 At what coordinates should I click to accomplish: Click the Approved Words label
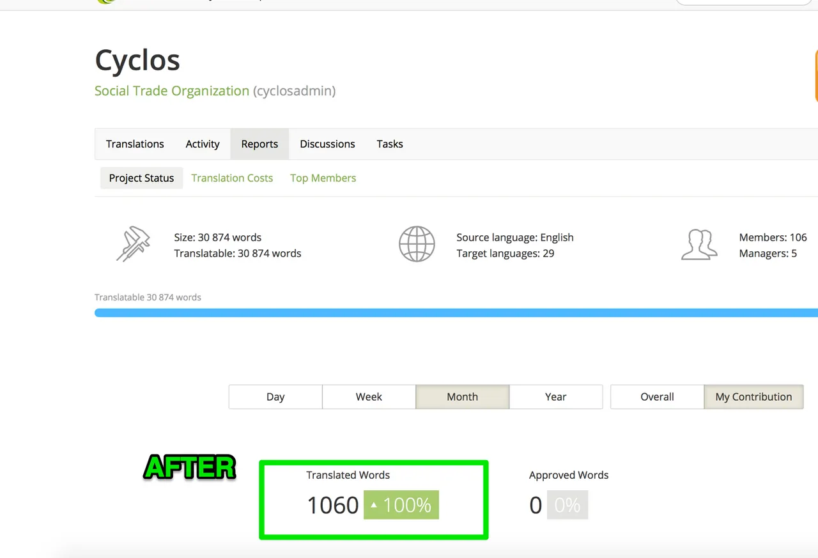[x=569, y=475]
